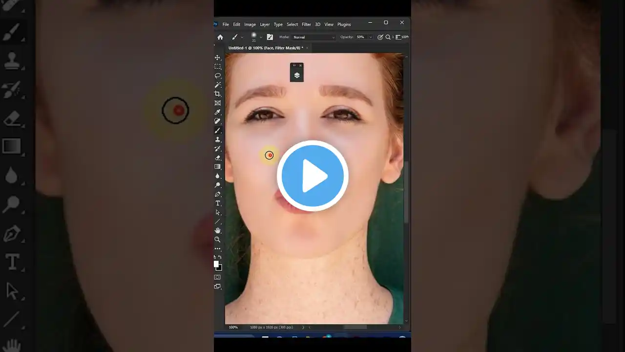Open the Home screen from the options bar
Image resolution: width=625 pixels, height=352 pixels.
click(220, 37)
